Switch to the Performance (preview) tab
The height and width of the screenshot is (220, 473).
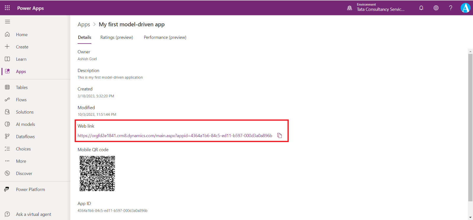[165, 37]
